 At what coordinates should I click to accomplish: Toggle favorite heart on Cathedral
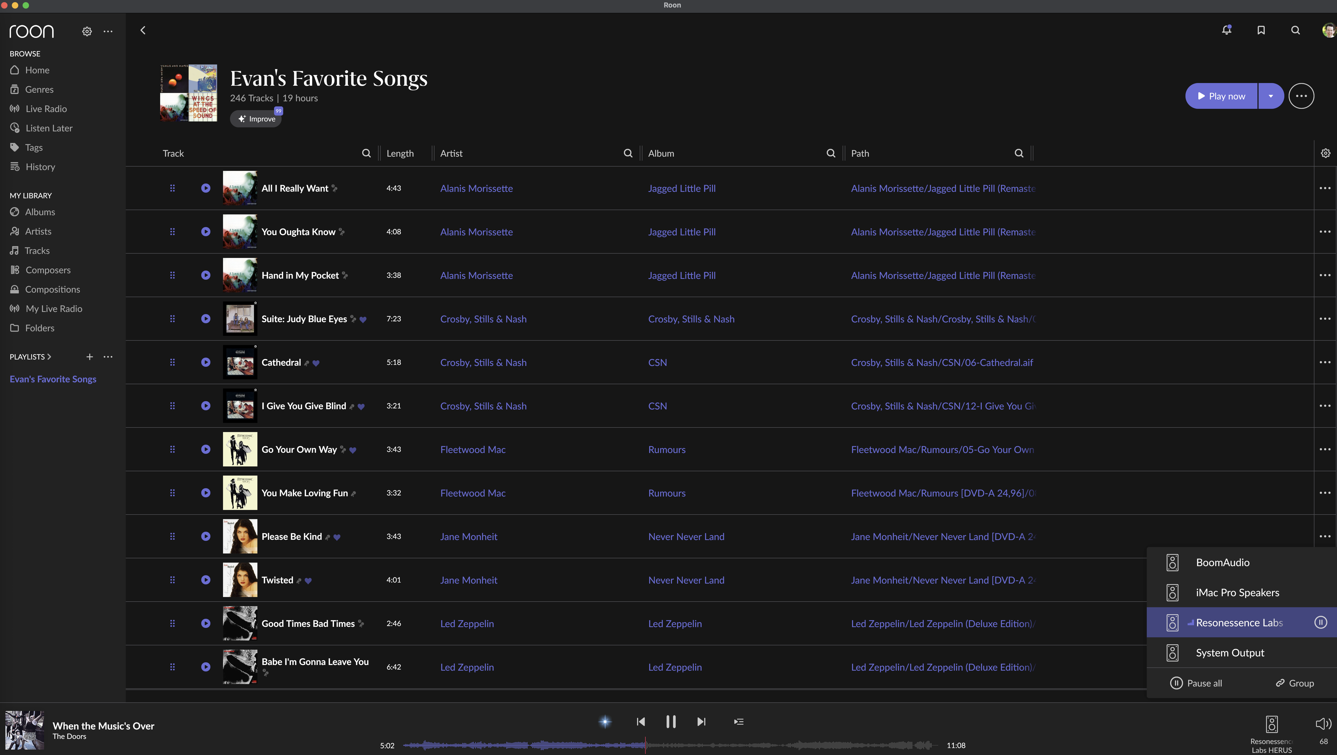tap(316, 363)
